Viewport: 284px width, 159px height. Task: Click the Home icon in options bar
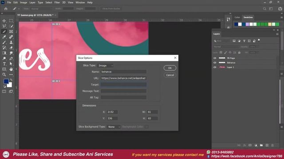6,9
